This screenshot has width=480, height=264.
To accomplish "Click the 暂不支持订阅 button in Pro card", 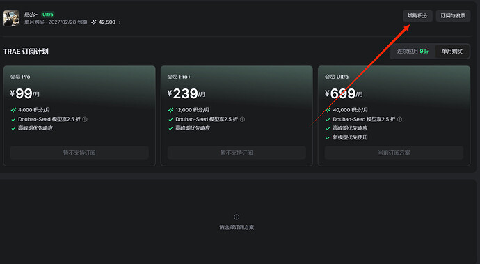I will [x=79, y=153].
